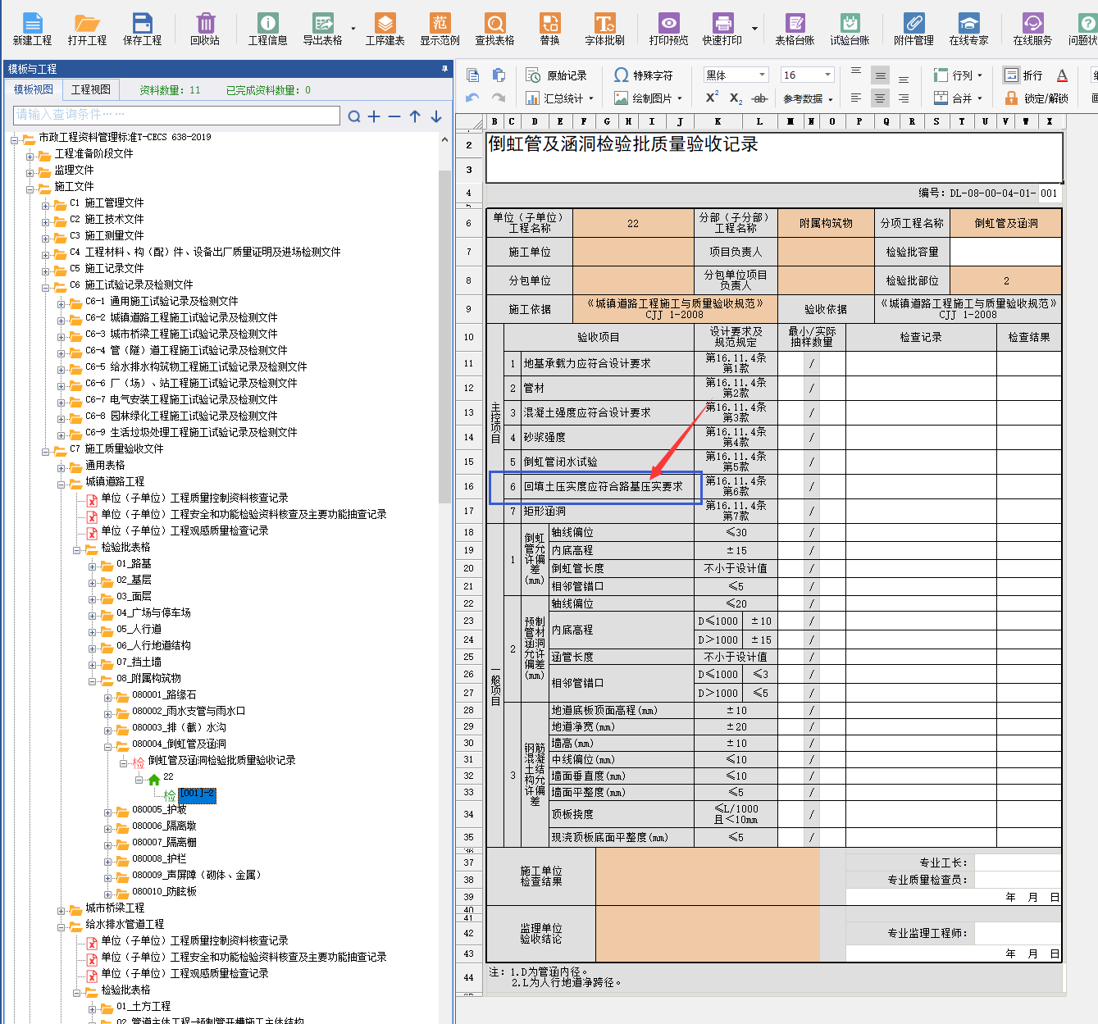Click the 新建工程 (New Project) icon
The image size is (1098, 1024).
coord(32,30)
